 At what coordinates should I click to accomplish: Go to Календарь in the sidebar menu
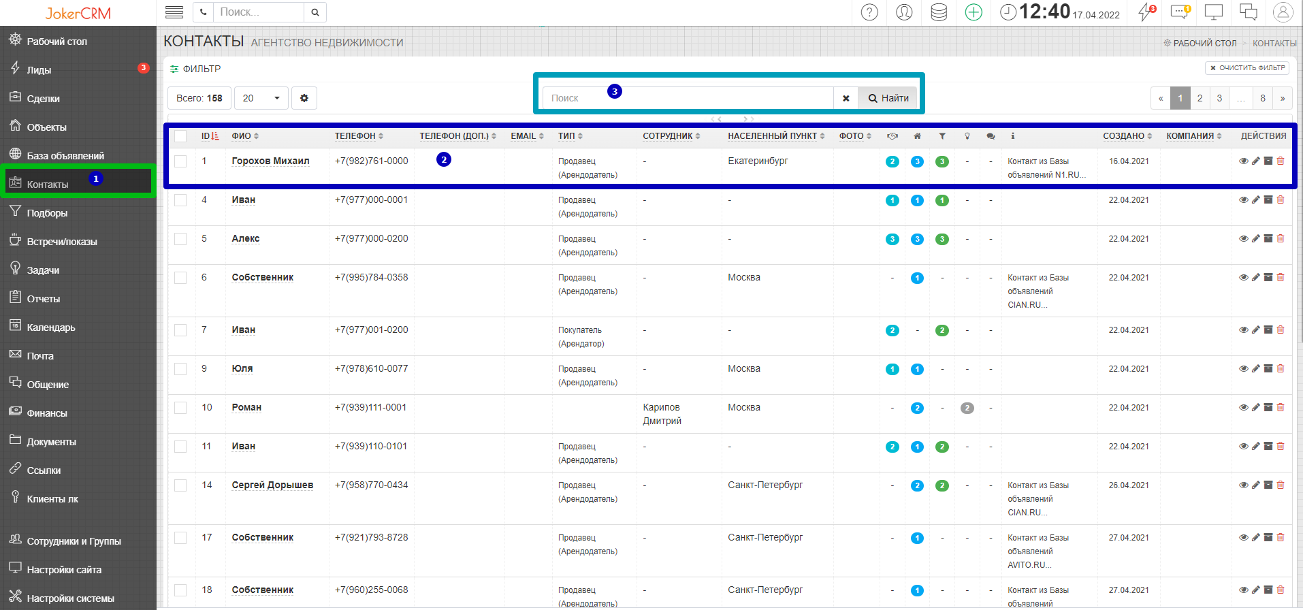pos(51,327)
